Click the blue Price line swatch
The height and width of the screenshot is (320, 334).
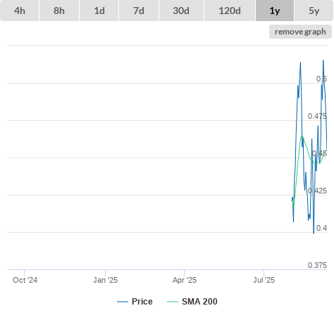pos(123,302)
